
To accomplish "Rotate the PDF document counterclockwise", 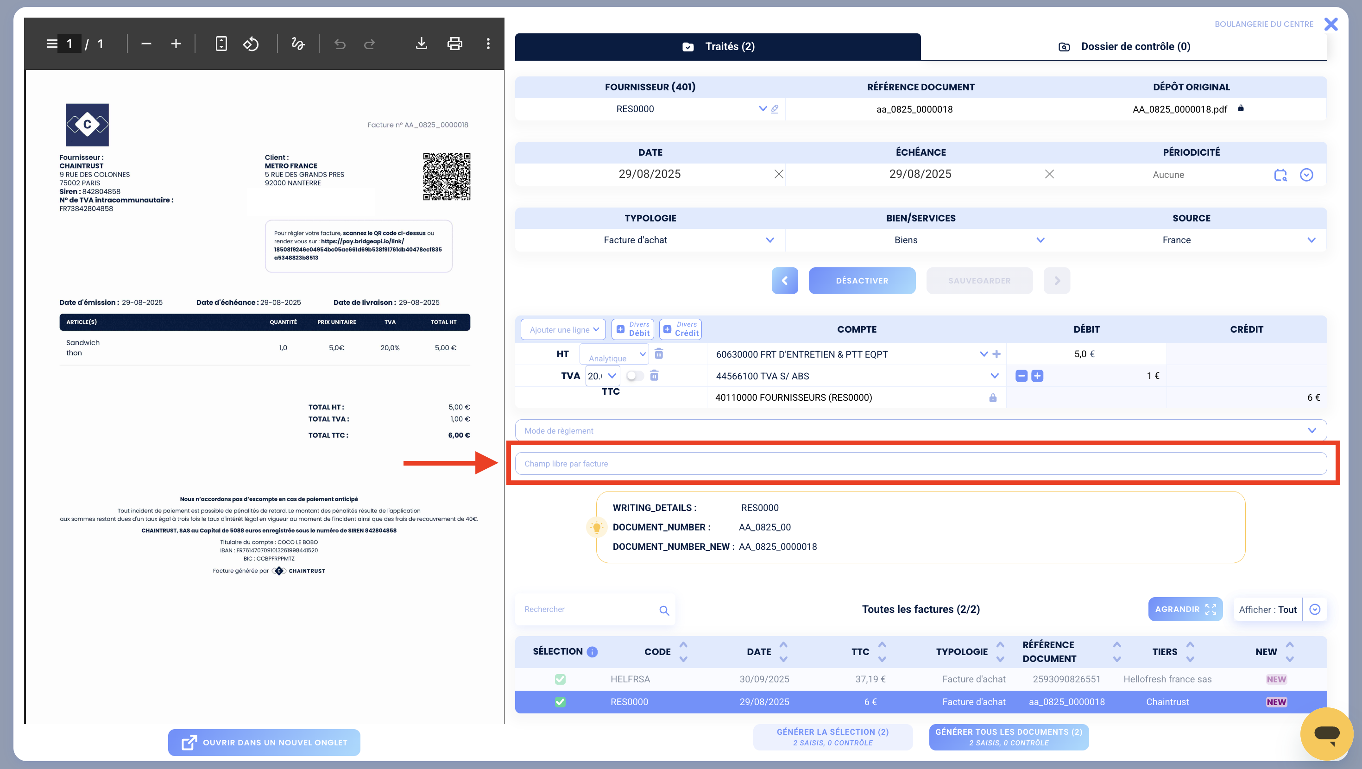I will tap(251, 44).
